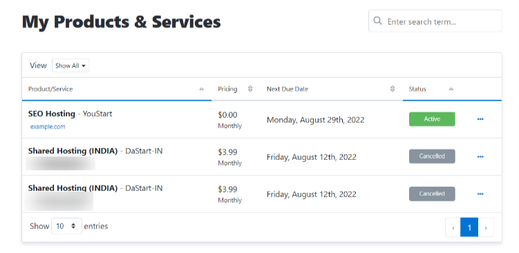Viewport: 519px width, 253px height.
Task: Open the Show All view dropdown
Action: 70,65
